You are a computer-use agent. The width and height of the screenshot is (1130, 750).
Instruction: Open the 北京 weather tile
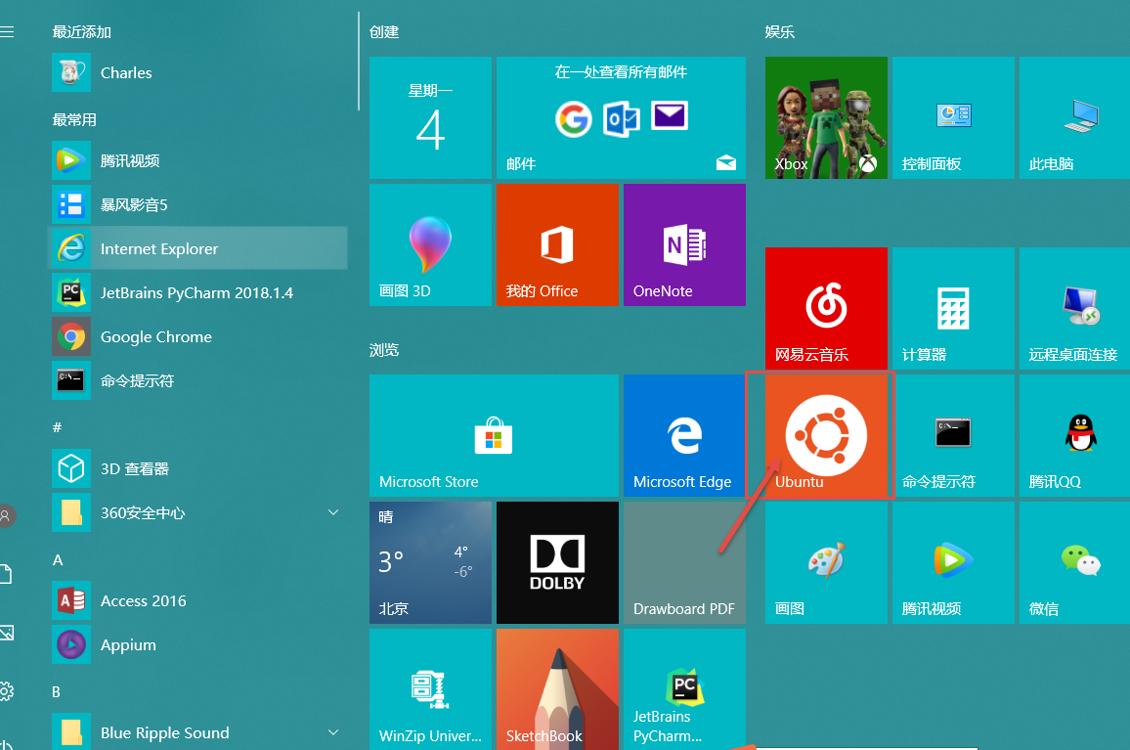pyautogui.click(x=430, y=562)
